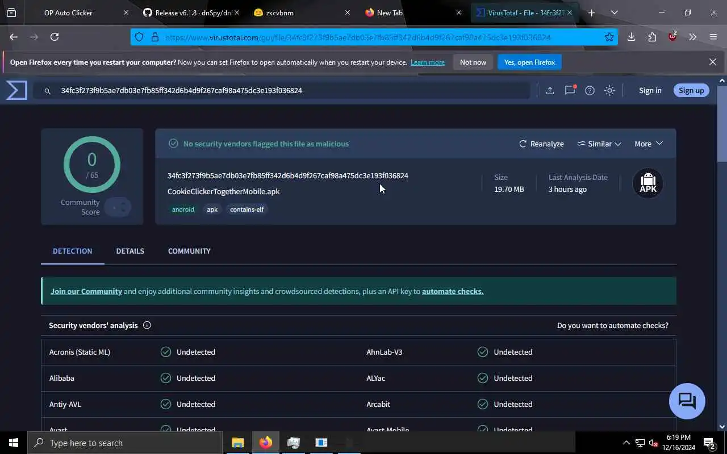727x454 pixels.
Task: Click the muted volume tray icon
Action: [x=653, y=443]
